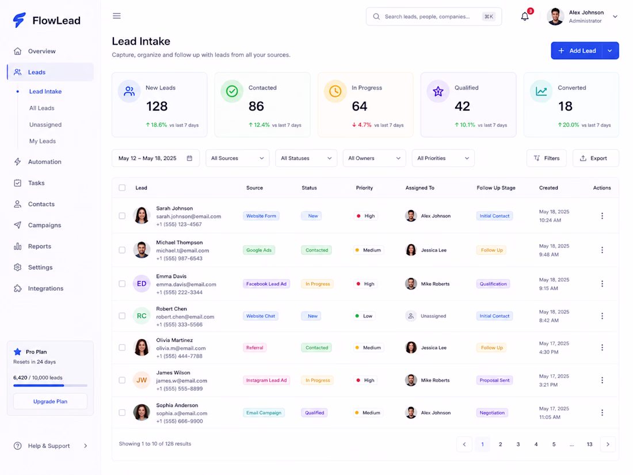This screenshot has height=475, width=633.
Task: Open actions menu for Olivia Martinez
Action: point(602,347)
